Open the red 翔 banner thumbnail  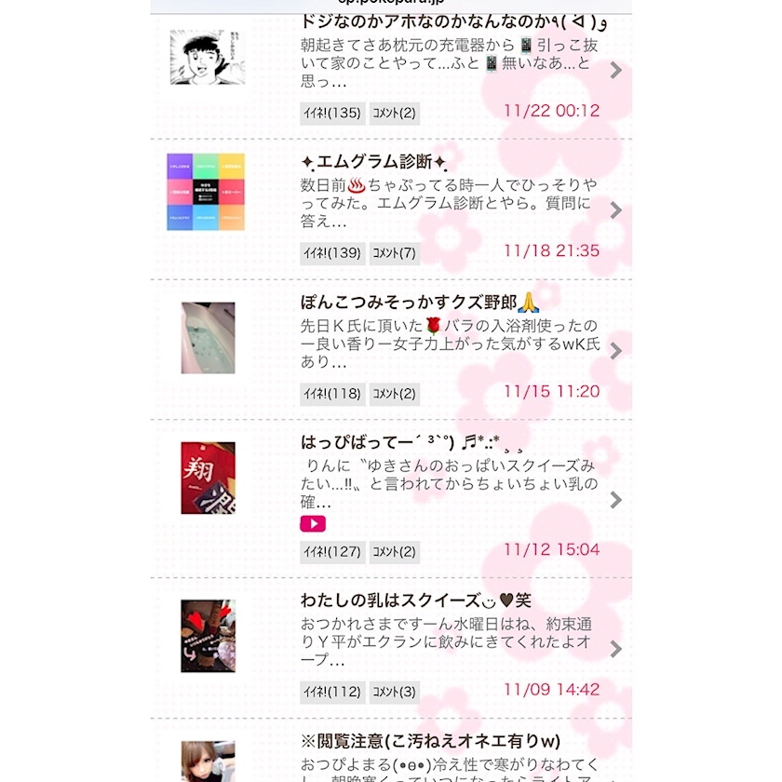pyautogui.click(x=208, y=478)
